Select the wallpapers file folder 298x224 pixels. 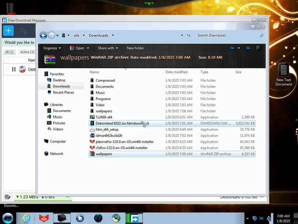tap(172, 111)
